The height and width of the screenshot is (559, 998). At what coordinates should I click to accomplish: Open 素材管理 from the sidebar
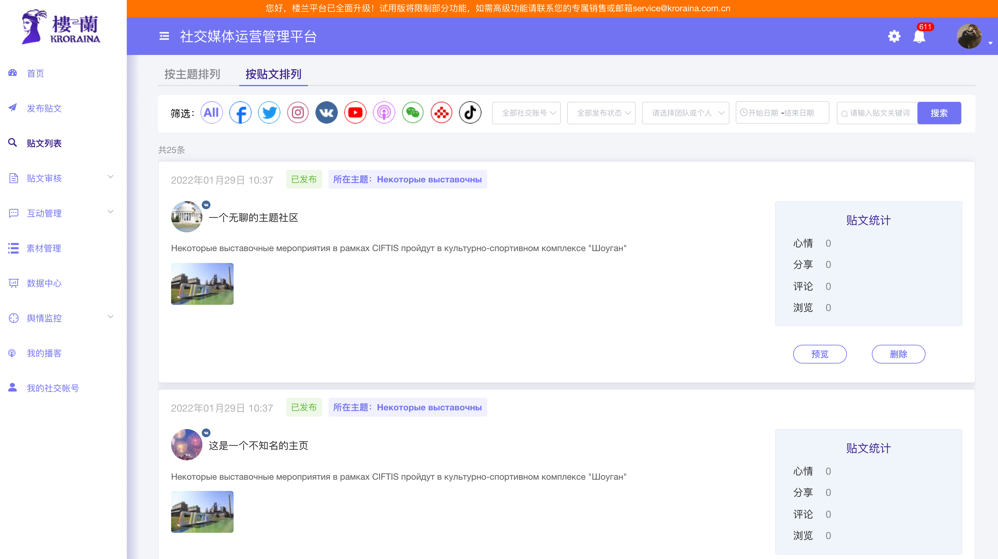43,248
